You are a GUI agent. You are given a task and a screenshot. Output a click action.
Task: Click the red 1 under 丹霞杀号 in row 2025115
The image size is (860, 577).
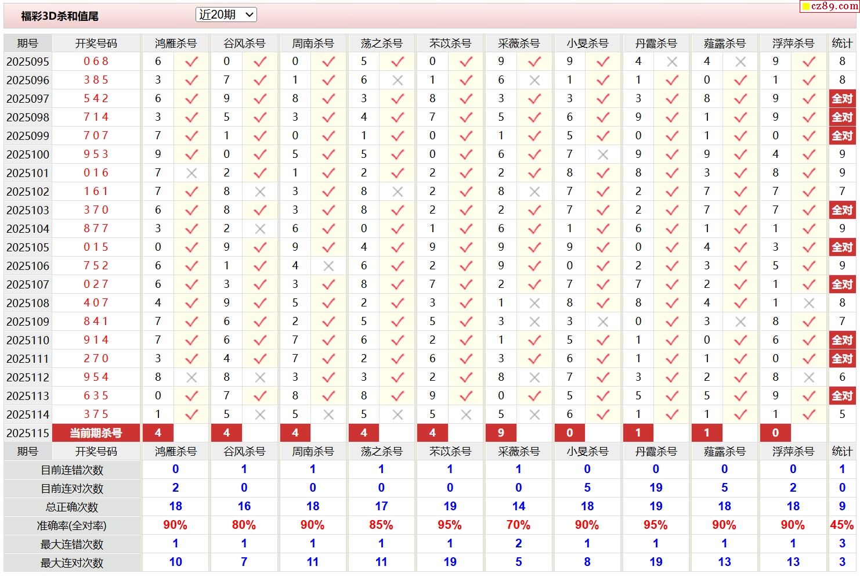[x=638, y=433]
